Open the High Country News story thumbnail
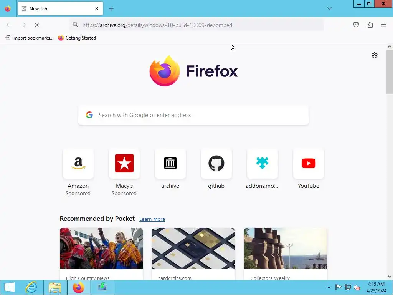Image resolution: width=393 pixels, height=295 pixels. pos(101,249)
